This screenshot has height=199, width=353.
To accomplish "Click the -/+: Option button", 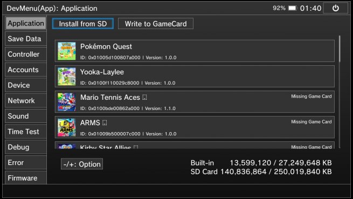I will [x=82, y=164].
